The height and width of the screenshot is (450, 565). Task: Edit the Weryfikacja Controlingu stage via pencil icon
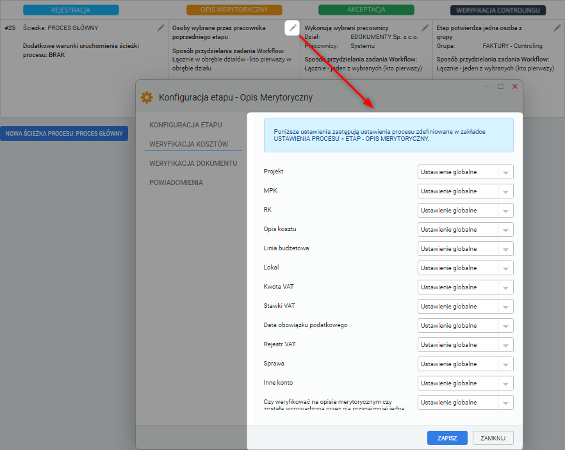tap(557, 28)
